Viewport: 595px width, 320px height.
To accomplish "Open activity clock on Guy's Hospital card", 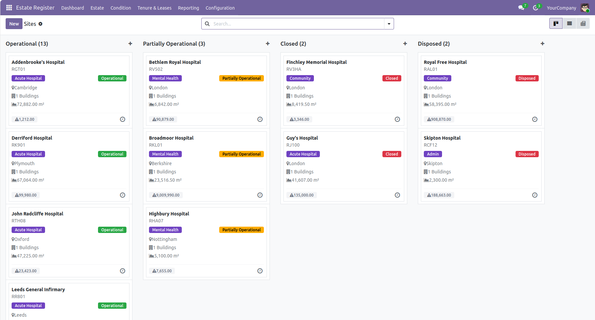I will pyautogui.click(x=397, y=195).
